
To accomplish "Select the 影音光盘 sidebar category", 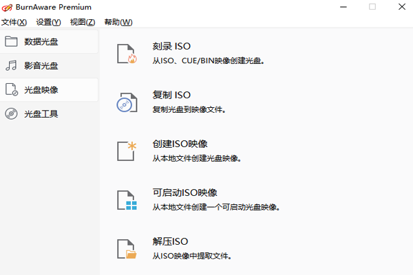I will click(49, 65).
